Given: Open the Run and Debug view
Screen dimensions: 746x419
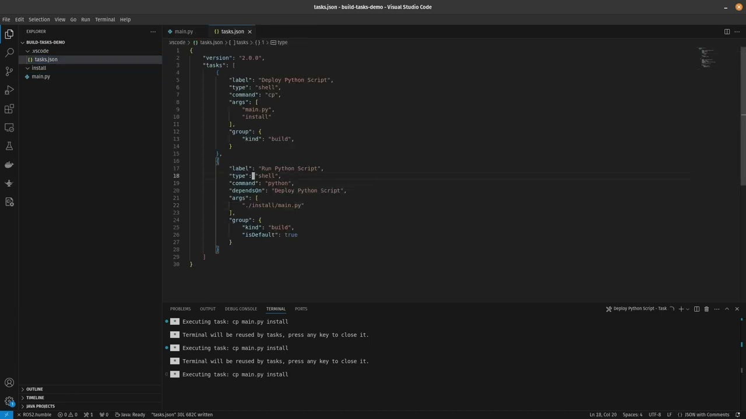Looking at the screenshot, I should (9, 90).
